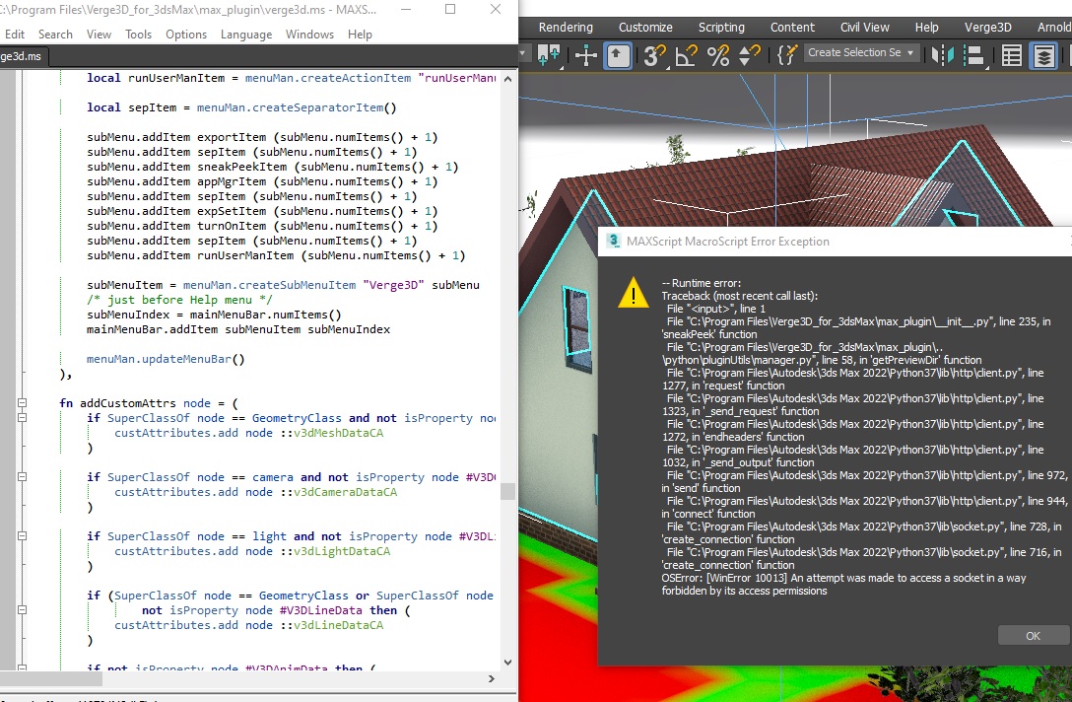Open the script editor Tools menu

[138, 35]
